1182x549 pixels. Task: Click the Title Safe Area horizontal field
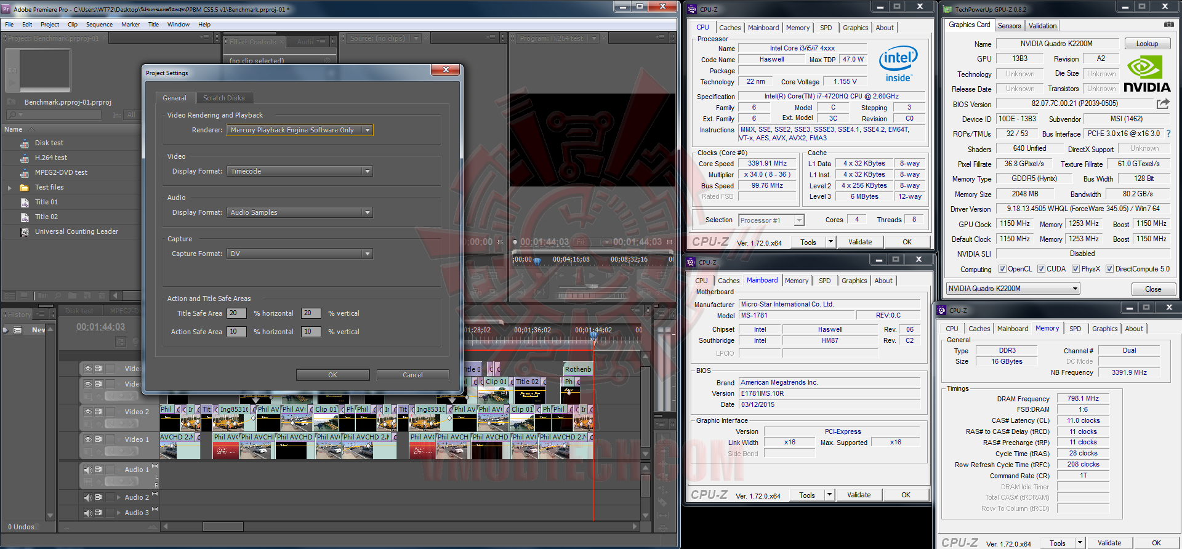(x=236, y=313)
